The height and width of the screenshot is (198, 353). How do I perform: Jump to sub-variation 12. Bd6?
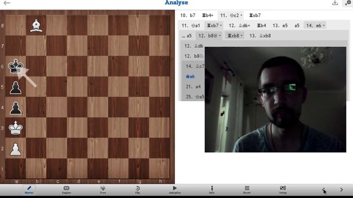click(194, 46)
